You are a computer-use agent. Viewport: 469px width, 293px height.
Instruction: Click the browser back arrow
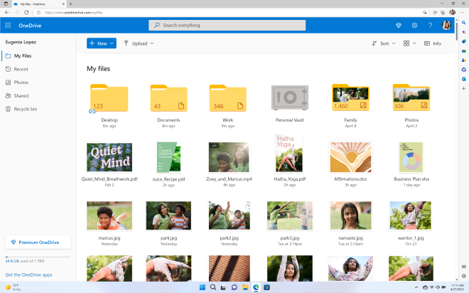(7, 13)
